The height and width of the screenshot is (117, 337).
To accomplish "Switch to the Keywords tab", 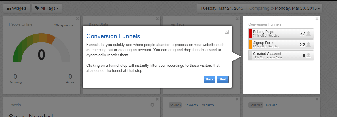I will [191, 105].
